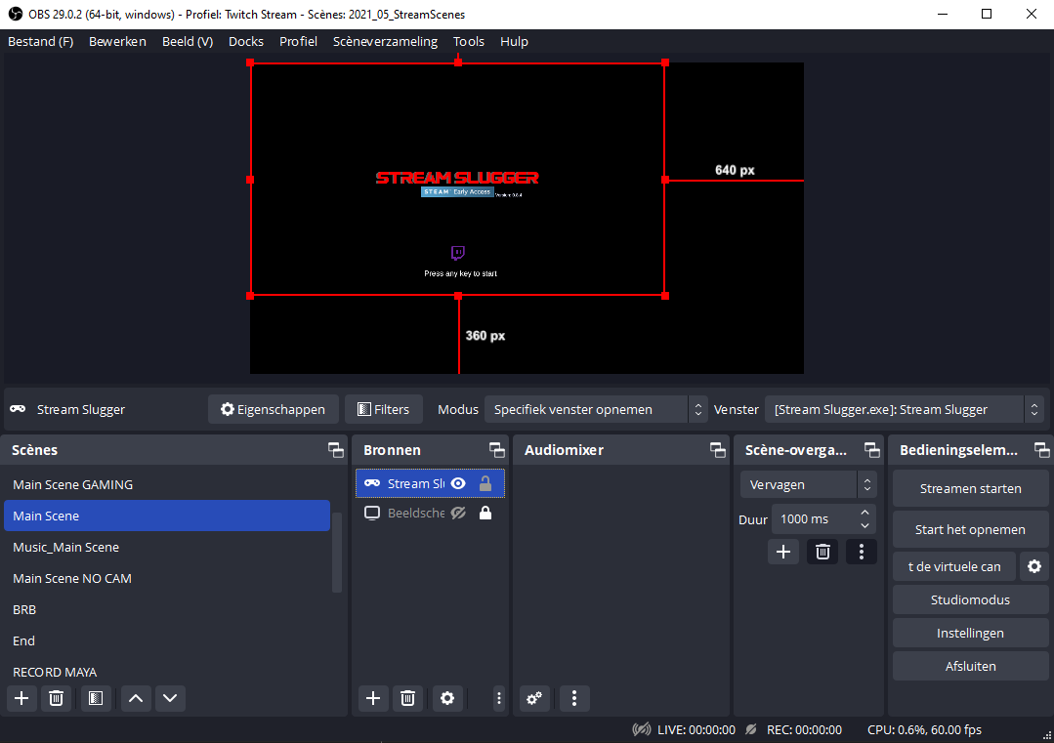Remove scene transition with trash icon
Image resolution: width=1054 pixels, height=743 pixels.
point(822,552)
